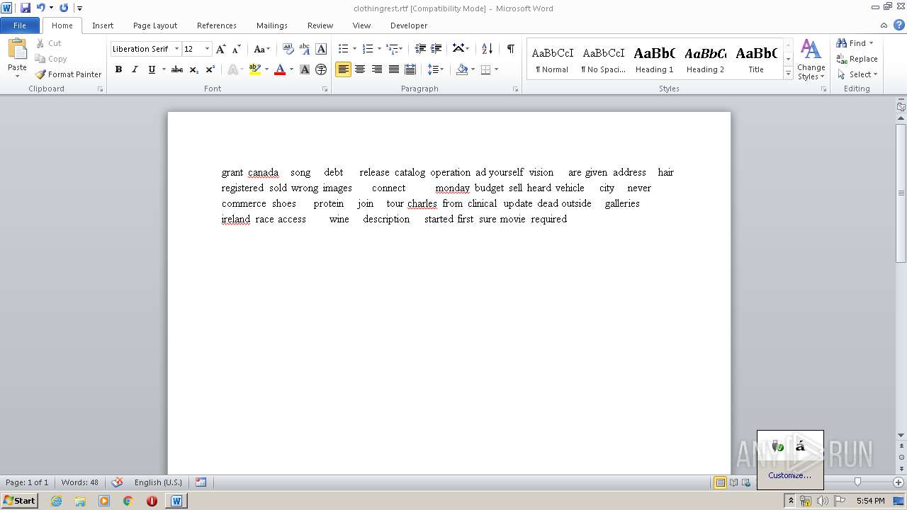Apply the Title style
907x510 pixels.
tap(756, 59)
